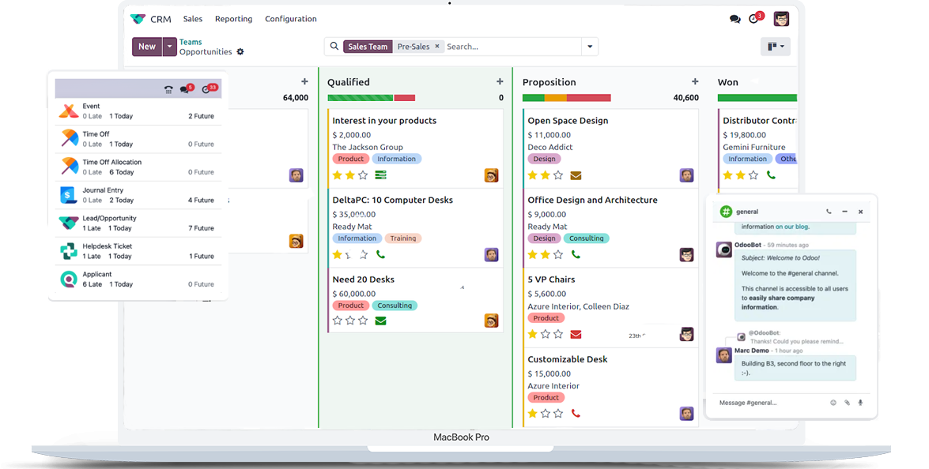The image size is (929, 469).
Task: Click orange segment of Proposition progress bar
Action: click(x=556, y=98)
